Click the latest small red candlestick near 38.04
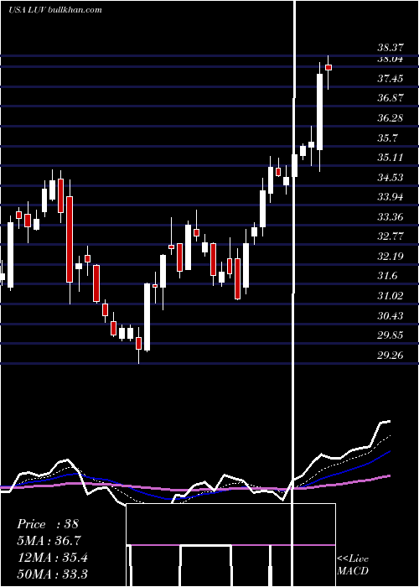This screenshot has width=419, height=587. click(328, 67)
